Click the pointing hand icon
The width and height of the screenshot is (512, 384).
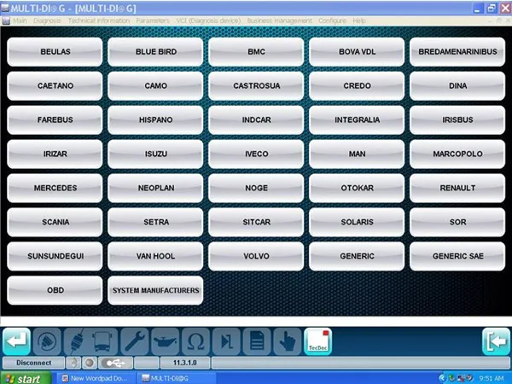(x=287, y=341)
